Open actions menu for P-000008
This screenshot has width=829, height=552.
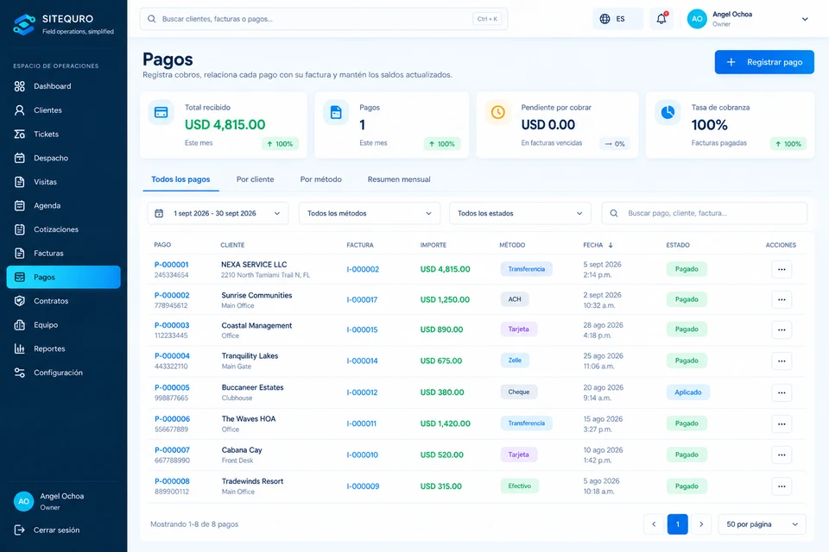[782, 486]
